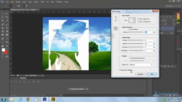Viewport: 182px width, 102px height.
Task: Swap foreground and background colors
Action: point(7,49)
